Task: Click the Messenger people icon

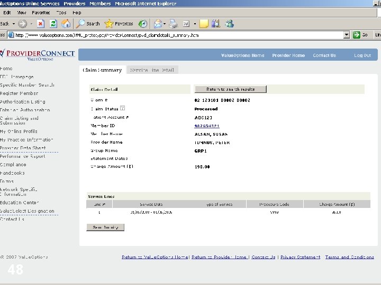Action: click(x=229, y=24)
